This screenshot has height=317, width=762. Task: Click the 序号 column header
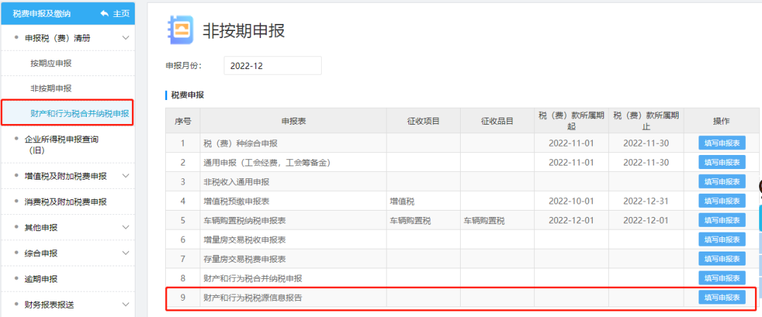[x=183, y=121]
